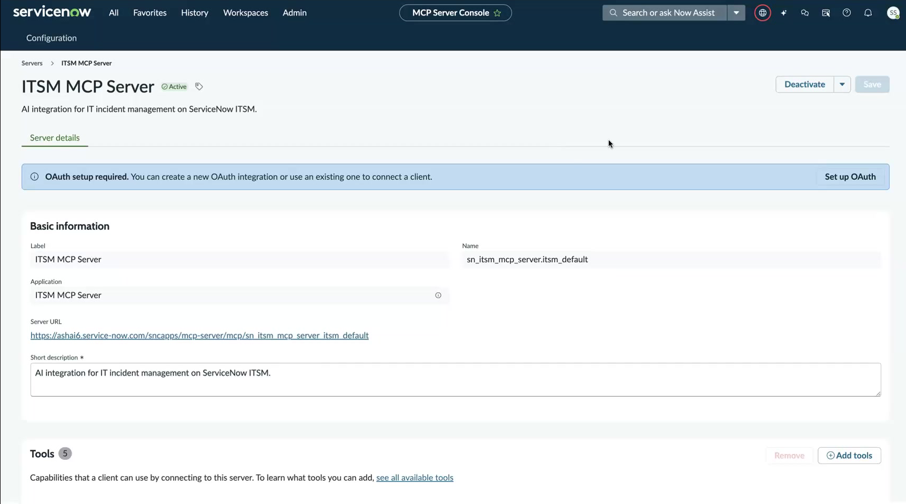This screenshot has height=504, width=906.
Task: Click the Deactivate button
Action: point(804,85)
